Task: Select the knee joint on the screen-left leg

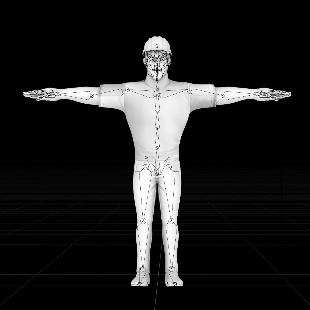Action: [143, 221]
